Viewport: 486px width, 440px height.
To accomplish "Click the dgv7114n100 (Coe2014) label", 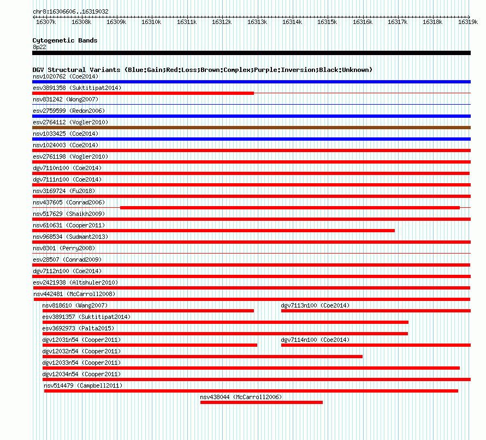I will [x=315, y=340].
